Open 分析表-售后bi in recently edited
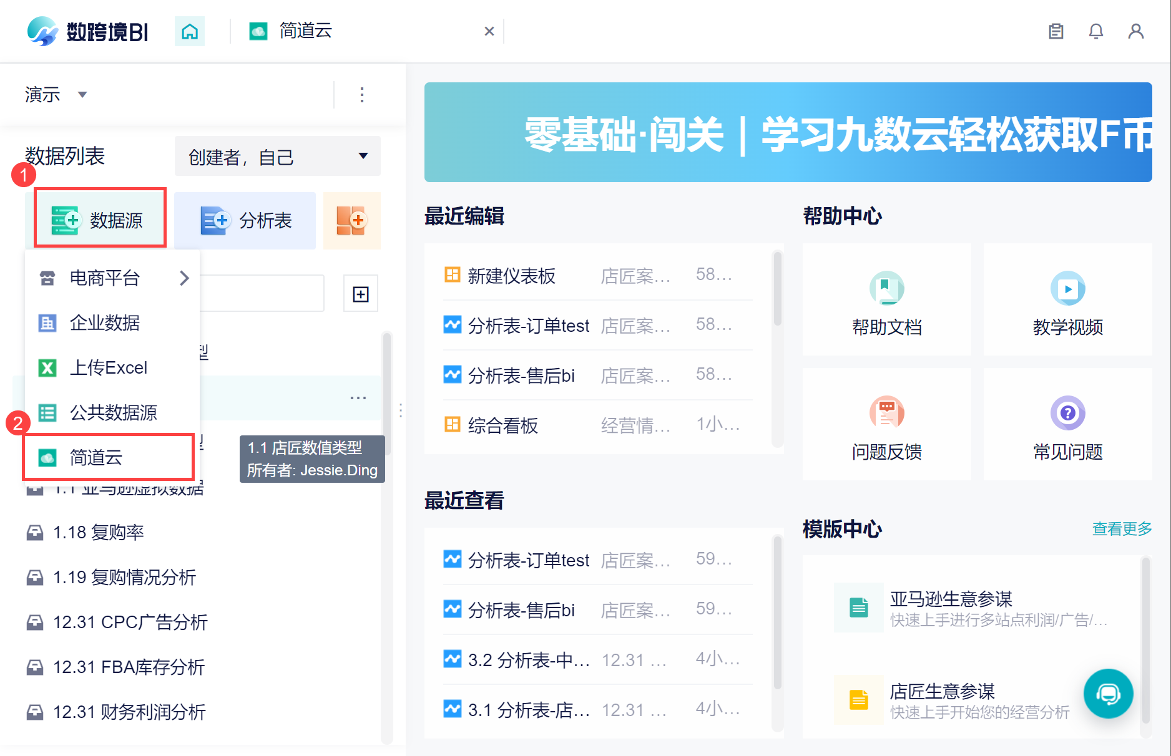This screenshot has height=756, width=1171. [x=597, y=375]
